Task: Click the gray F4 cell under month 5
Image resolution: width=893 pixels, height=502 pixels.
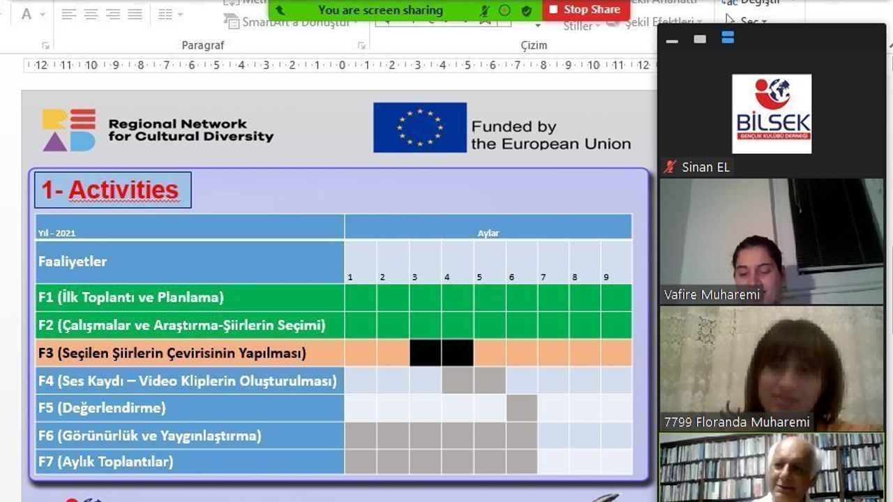Action: pyautogui.click(x=490, y=381)
